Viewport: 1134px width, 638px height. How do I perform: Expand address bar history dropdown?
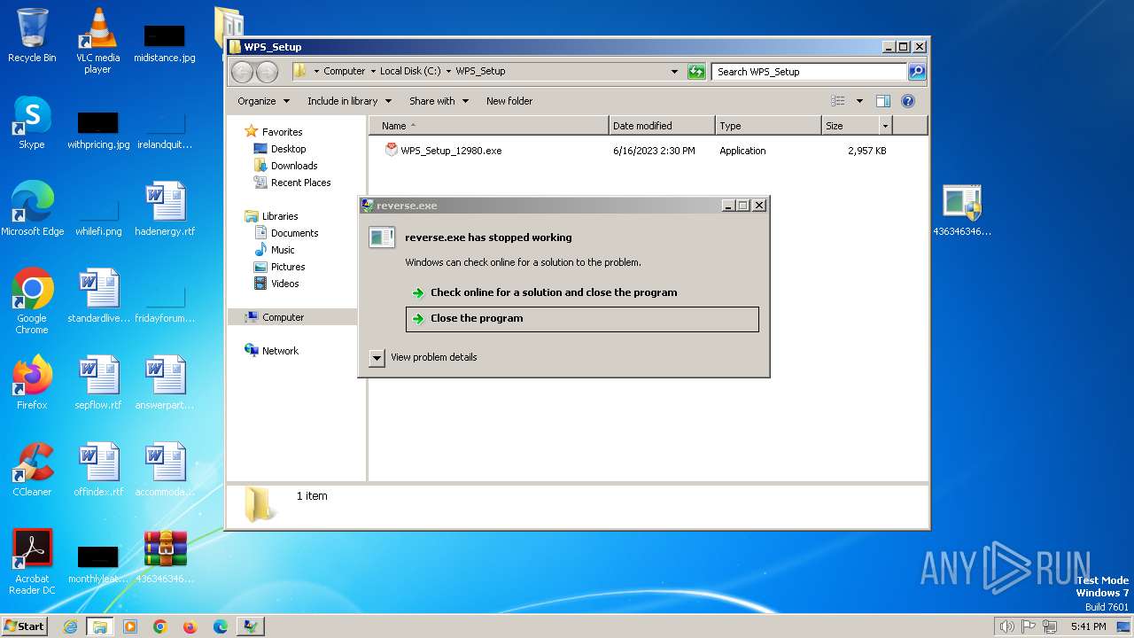click(675, 72)
